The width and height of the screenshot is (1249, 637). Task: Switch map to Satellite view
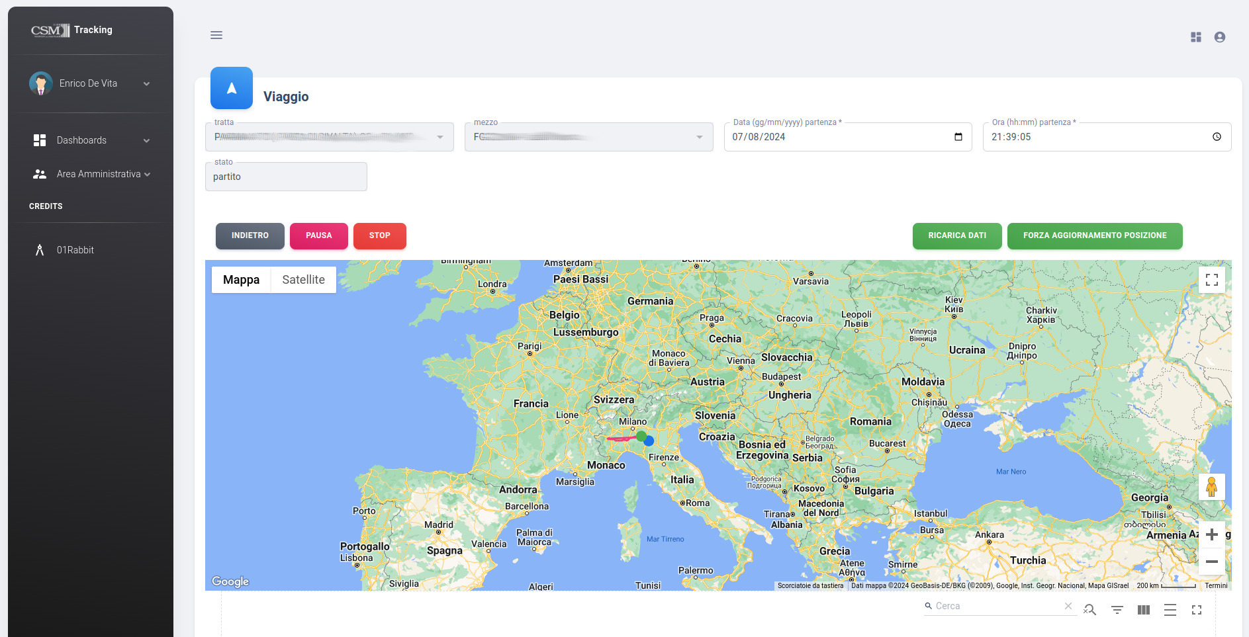point(304,280)
